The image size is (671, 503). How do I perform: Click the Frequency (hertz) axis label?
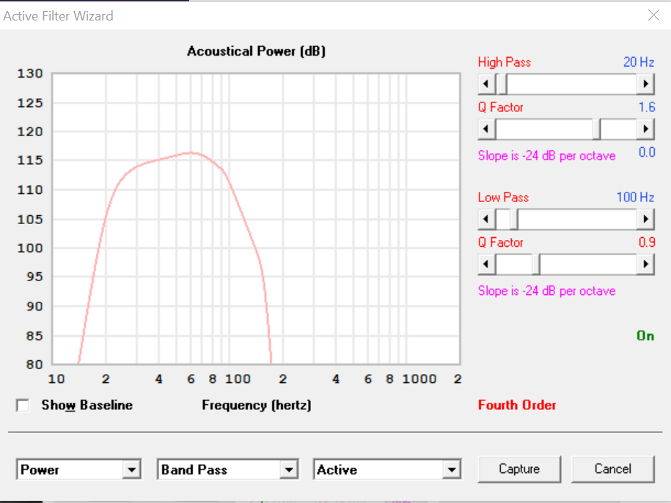point(257,405)
